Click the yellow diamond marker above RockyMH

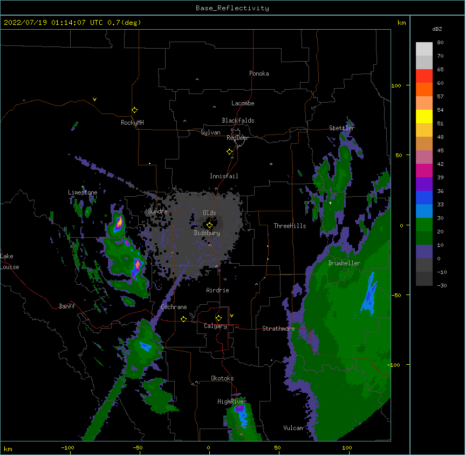(x=134, y=110)
